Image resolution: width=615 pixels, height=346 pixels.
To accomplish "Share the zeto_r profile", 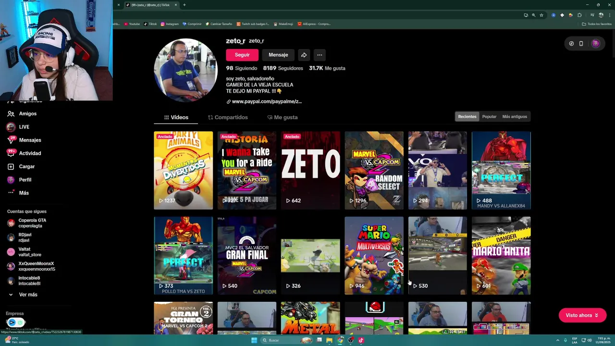I will coord(304,55).
